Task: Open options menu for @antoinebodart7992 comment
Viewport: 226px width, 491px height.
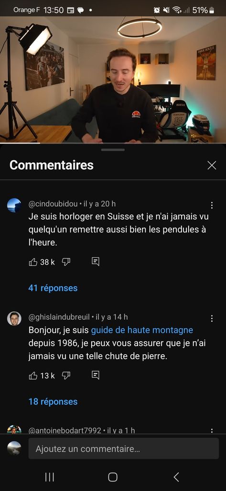Action: 212,431
